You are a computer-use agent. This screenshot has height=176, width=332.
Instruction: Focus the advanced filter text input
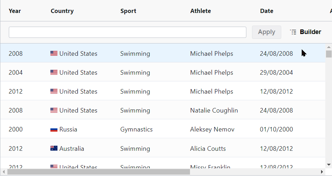[127, 32]
